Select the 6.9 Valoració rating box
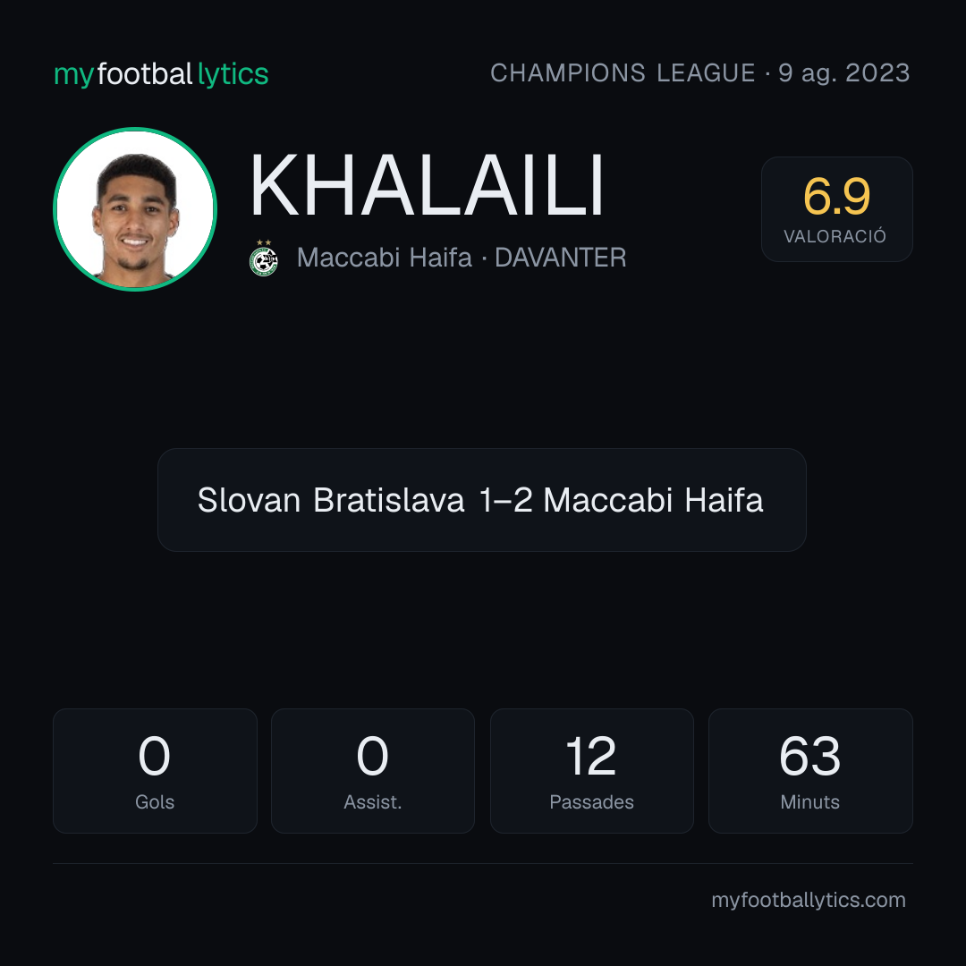 pos(836,209)
